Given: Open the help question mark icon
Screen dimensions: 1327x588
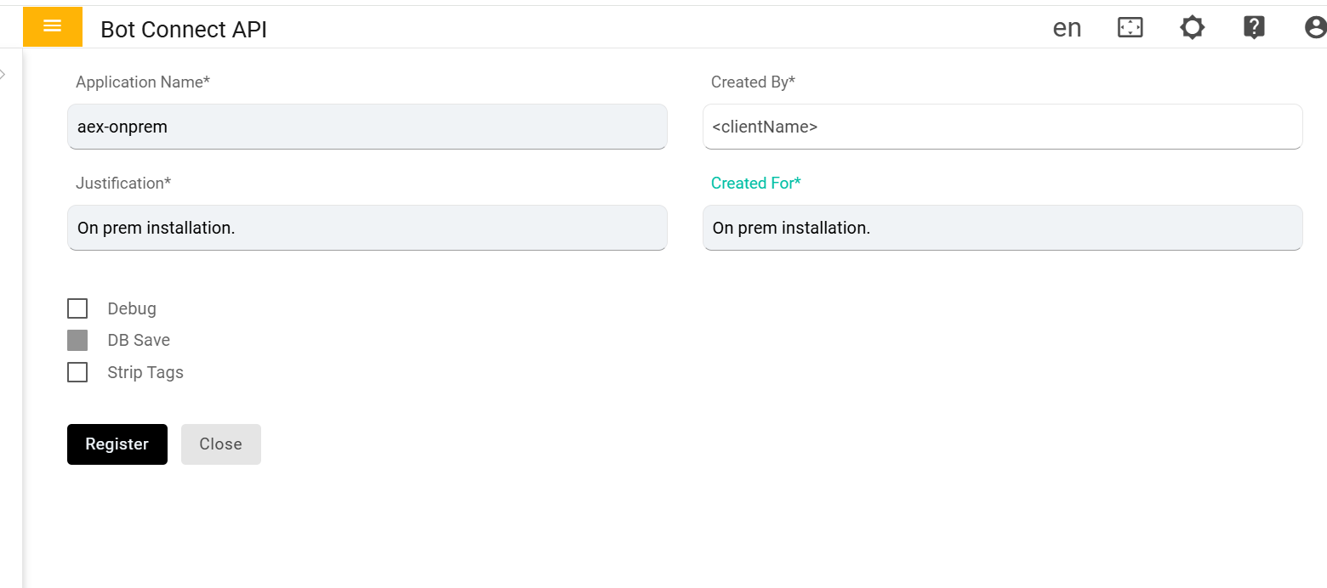Looking at the screenshot, I should tap(1254, 28).
